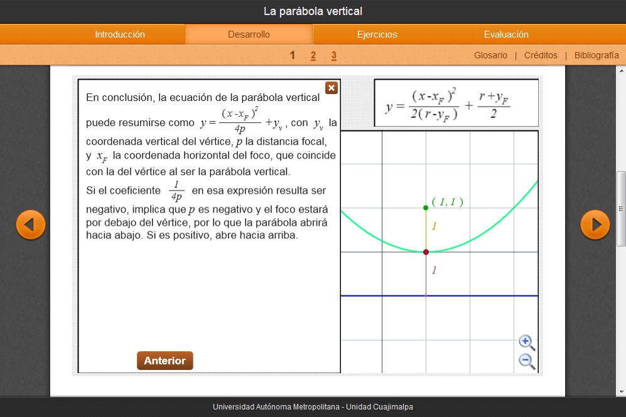Click the vertical scrollbar thumb on right
Screen dimensions: 626x417
pyautogui.click(x=621, y=208)
